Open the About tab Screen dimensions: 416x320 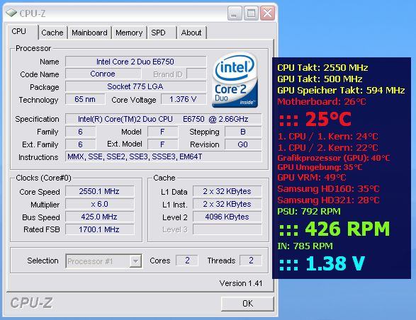tap(191, 33)
